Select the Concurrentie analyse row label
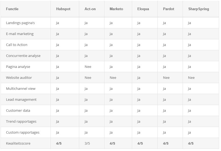This screenshot has height=151, width=221. 23,56
